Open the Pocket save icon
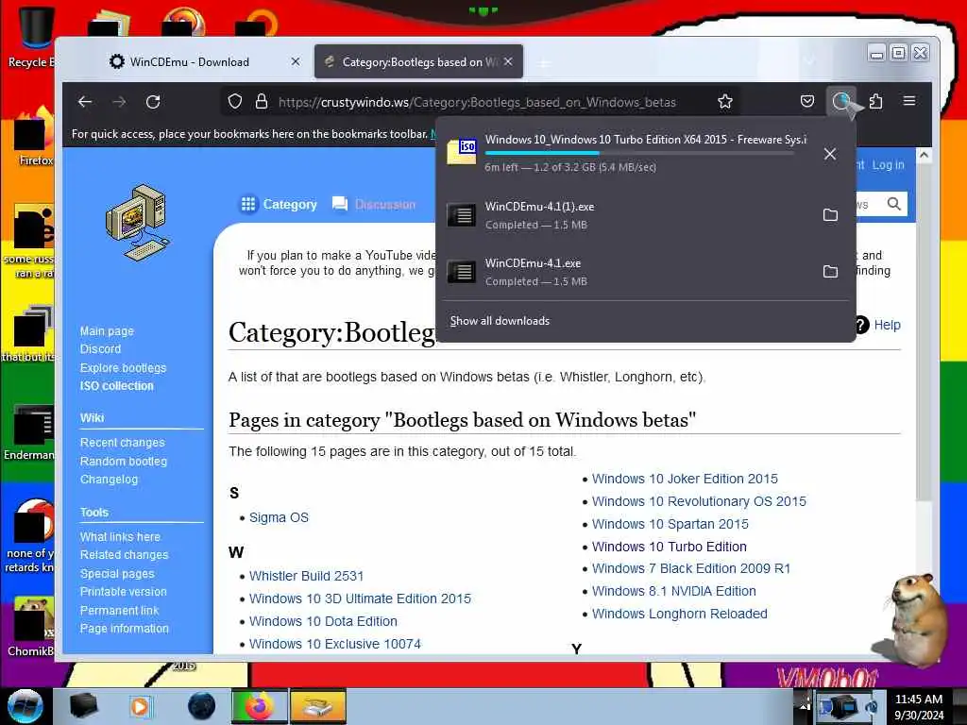The width and height of the screenshot is (967, 725). click(x=807, y=101)
